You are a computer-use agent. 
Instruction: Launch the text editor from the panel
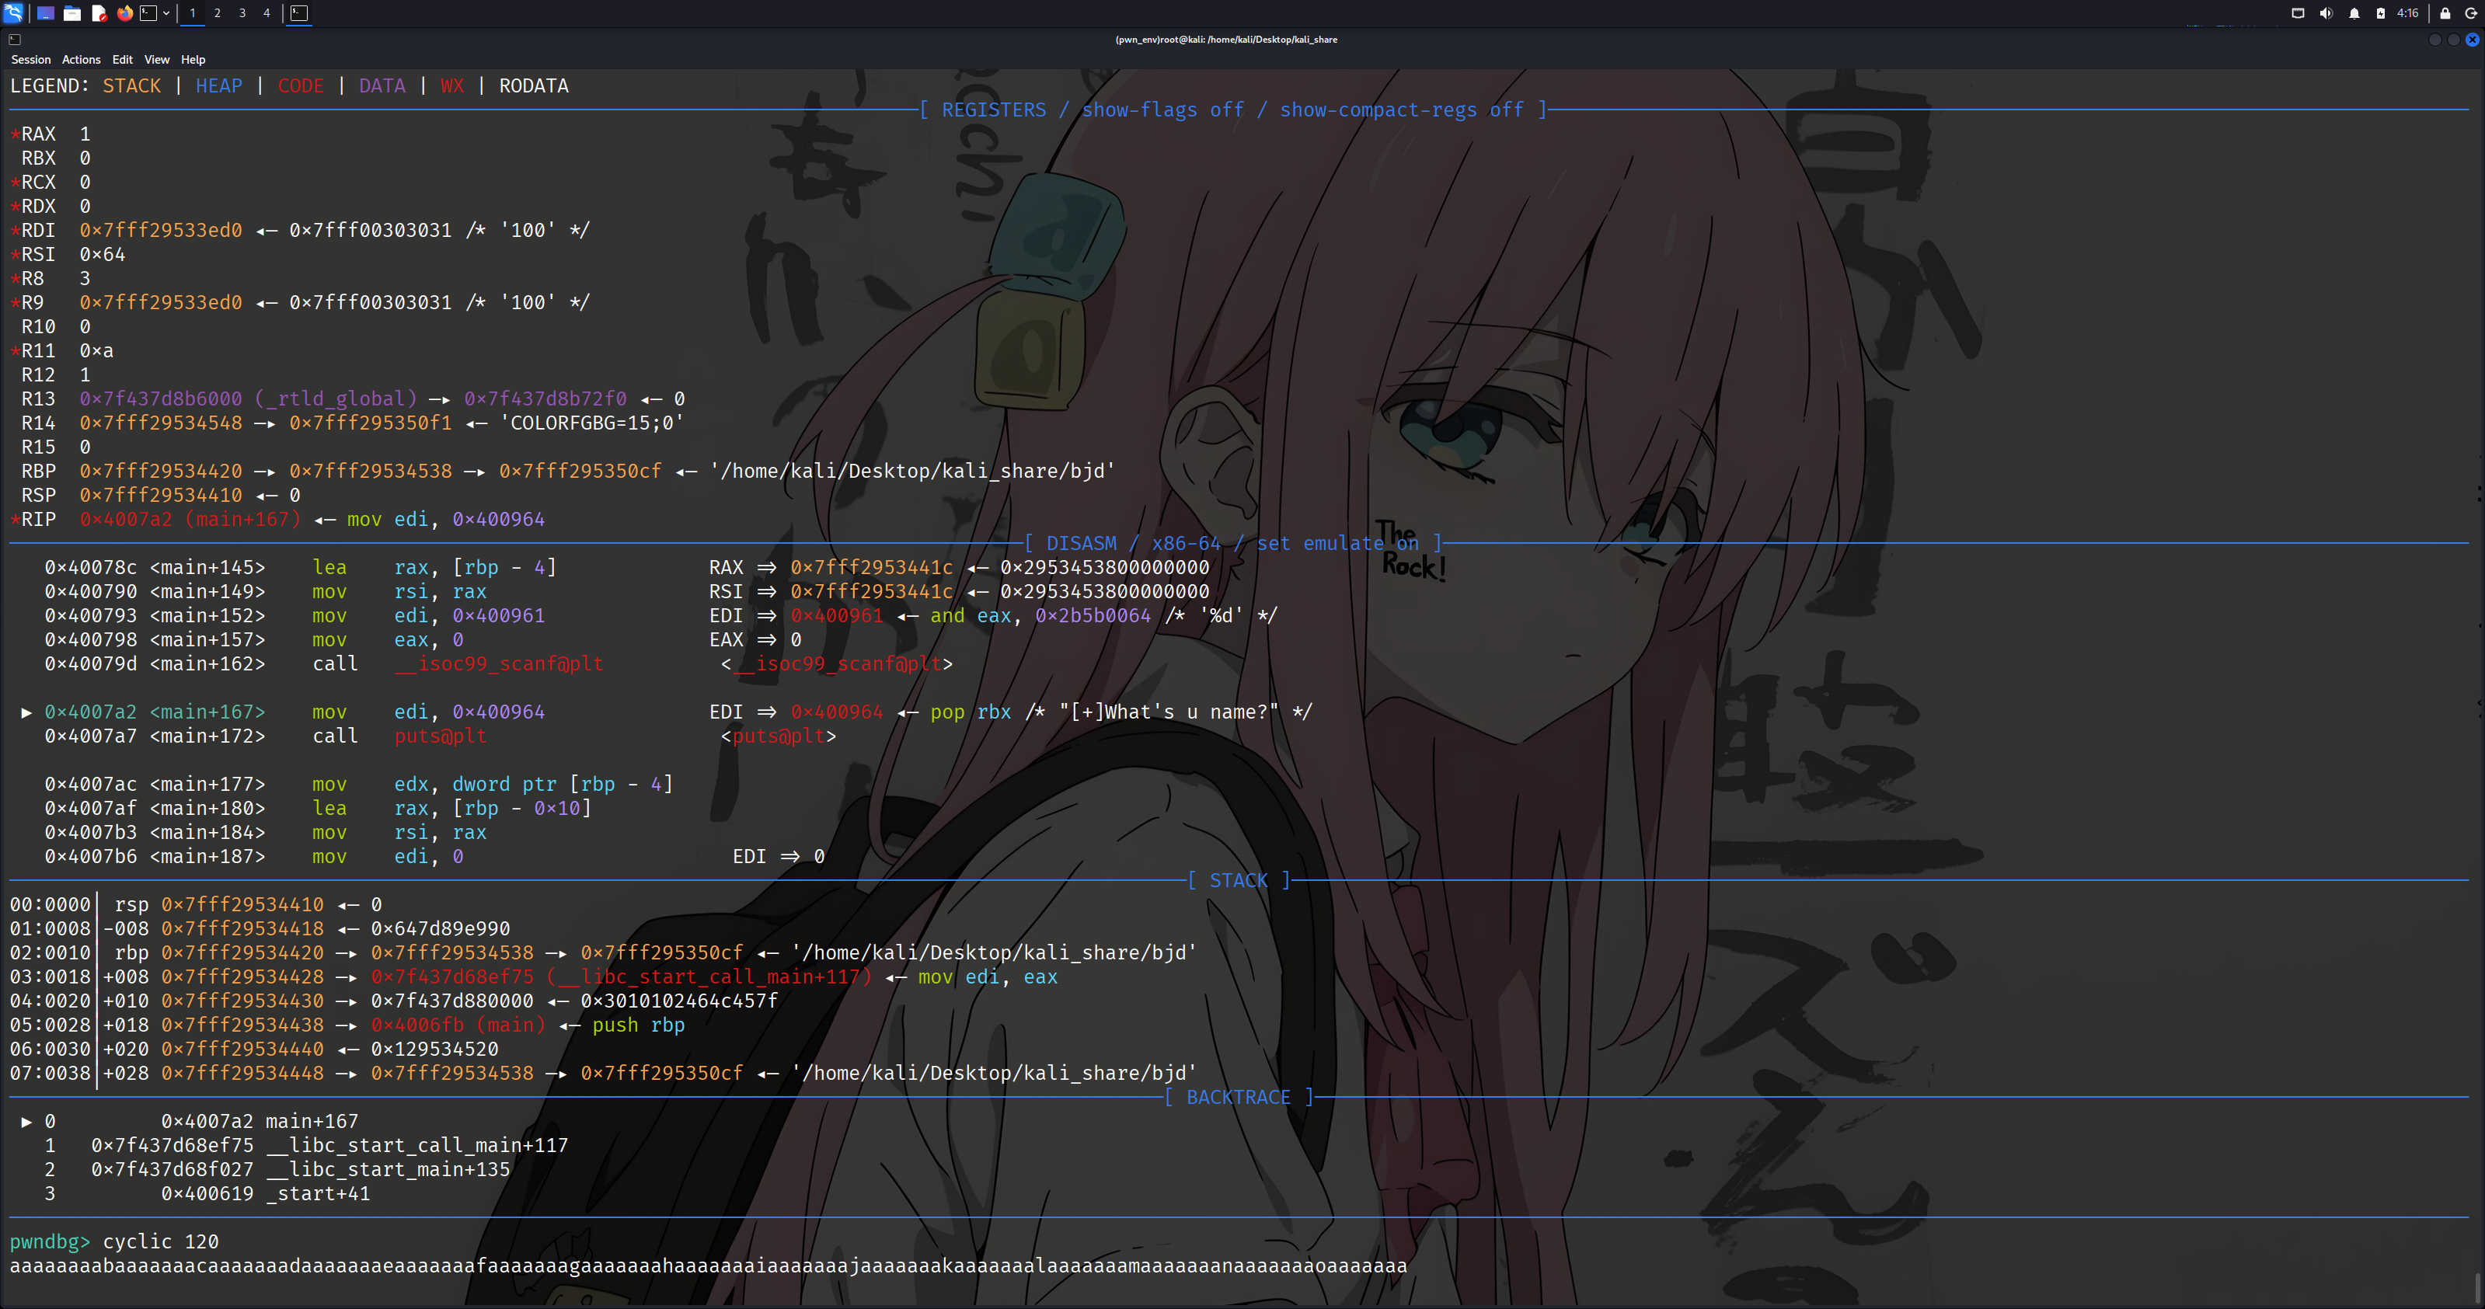[x=99, y=12]
